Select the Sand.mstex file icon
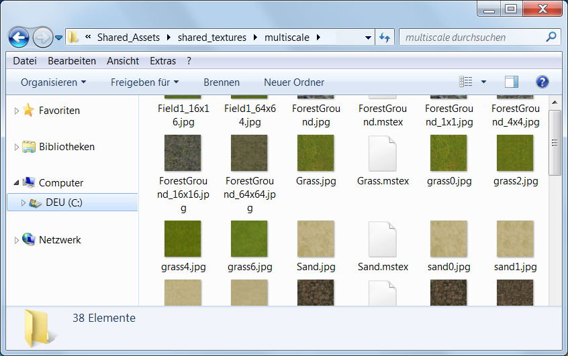This screenshot has height=356, width=568. tap(383, 239)
